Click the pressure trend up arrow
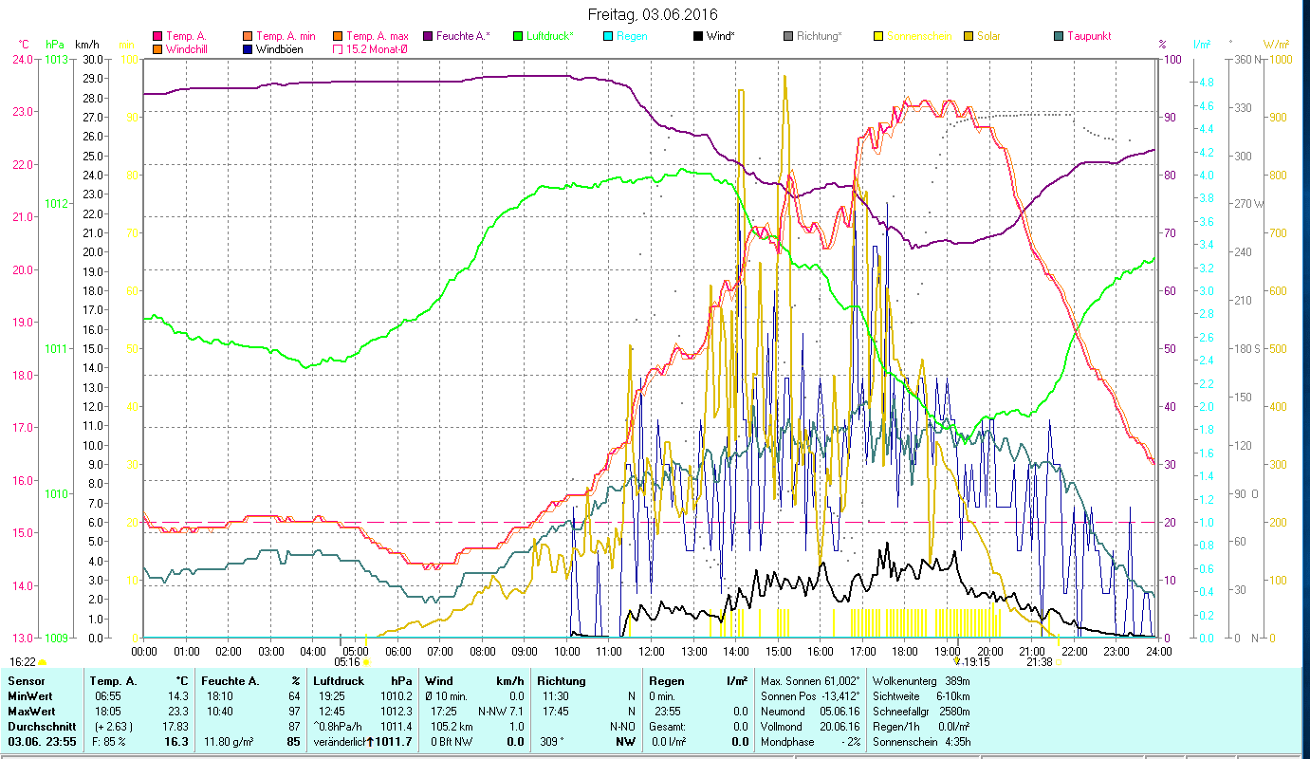This screenshot has width=1310, height=759. coord(370,742)
